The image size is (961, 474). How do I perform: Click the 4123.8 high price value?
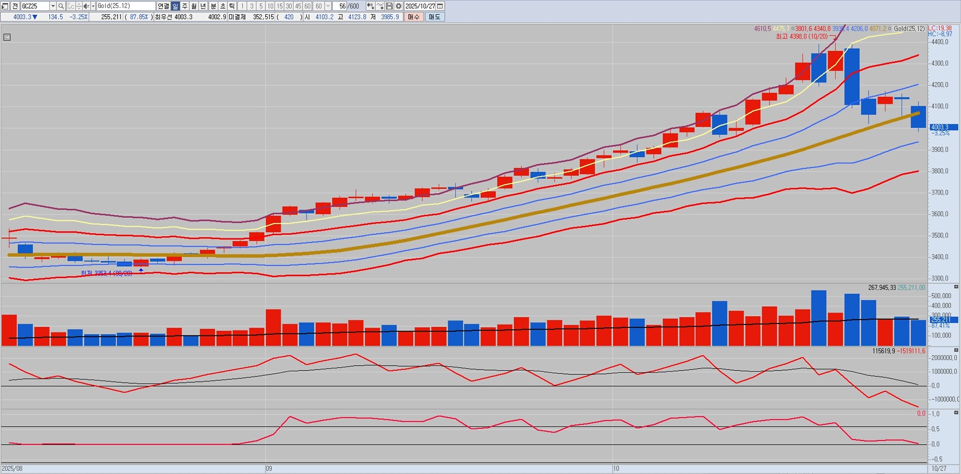click(x=357, y=17)
